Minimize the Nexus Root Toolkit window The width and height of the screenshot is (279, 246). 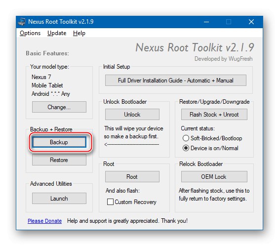point(206,22)
